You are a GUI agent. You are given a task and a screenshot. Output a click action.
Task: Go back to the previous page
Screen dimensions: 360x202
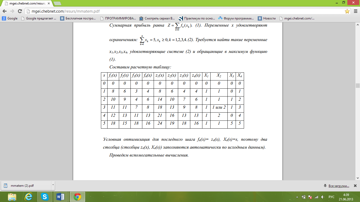(4, 11)
